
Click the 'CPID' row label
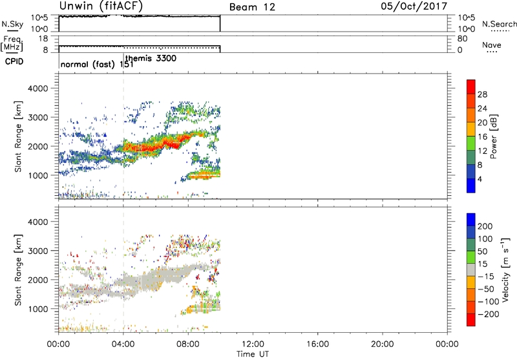(14, 61)
